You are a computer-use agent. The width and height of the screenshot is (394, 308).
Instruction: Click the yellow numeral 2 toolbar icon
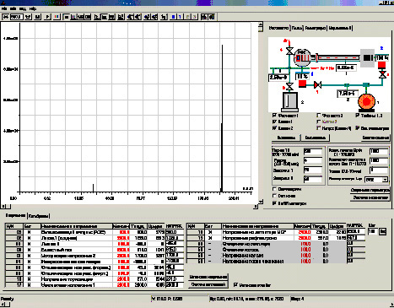click(187, 17)
